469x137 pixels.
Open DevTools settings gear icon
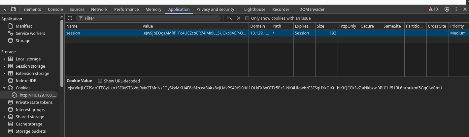(447, 9)
